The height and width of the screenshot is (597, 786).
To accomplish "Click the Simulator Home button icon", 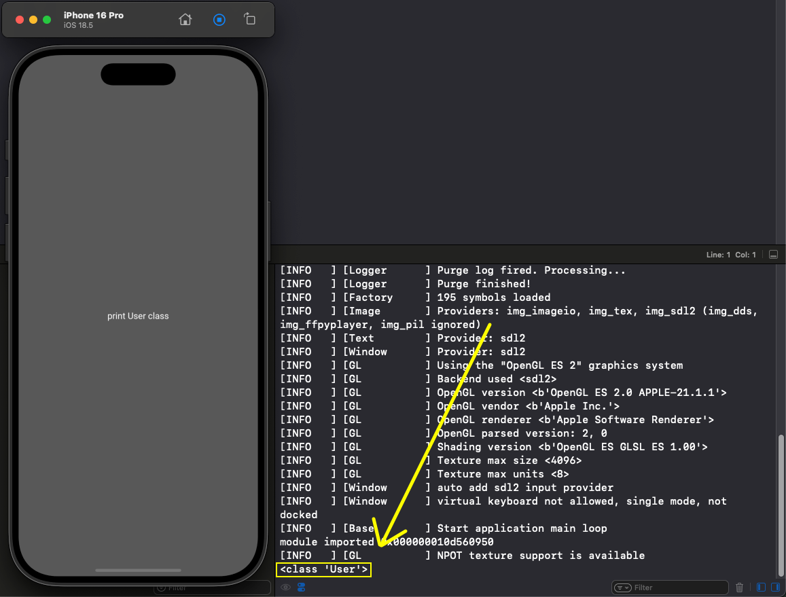I will tap(185, 20).
